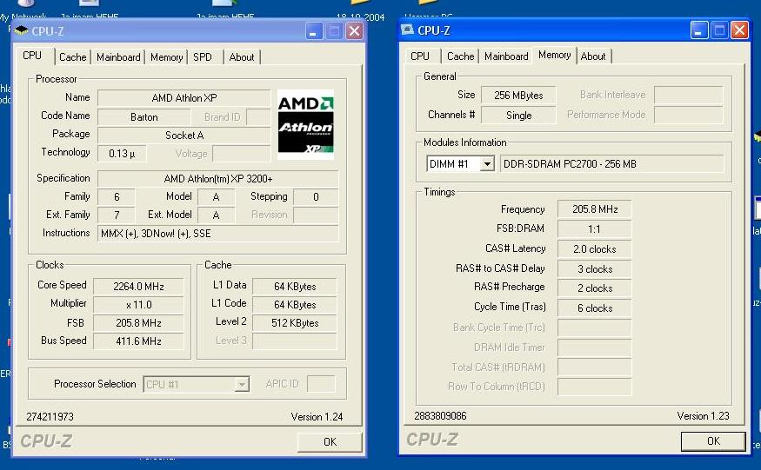
Task: Select Memory tab in right CPU-Z window
Action: pos(554,55)
